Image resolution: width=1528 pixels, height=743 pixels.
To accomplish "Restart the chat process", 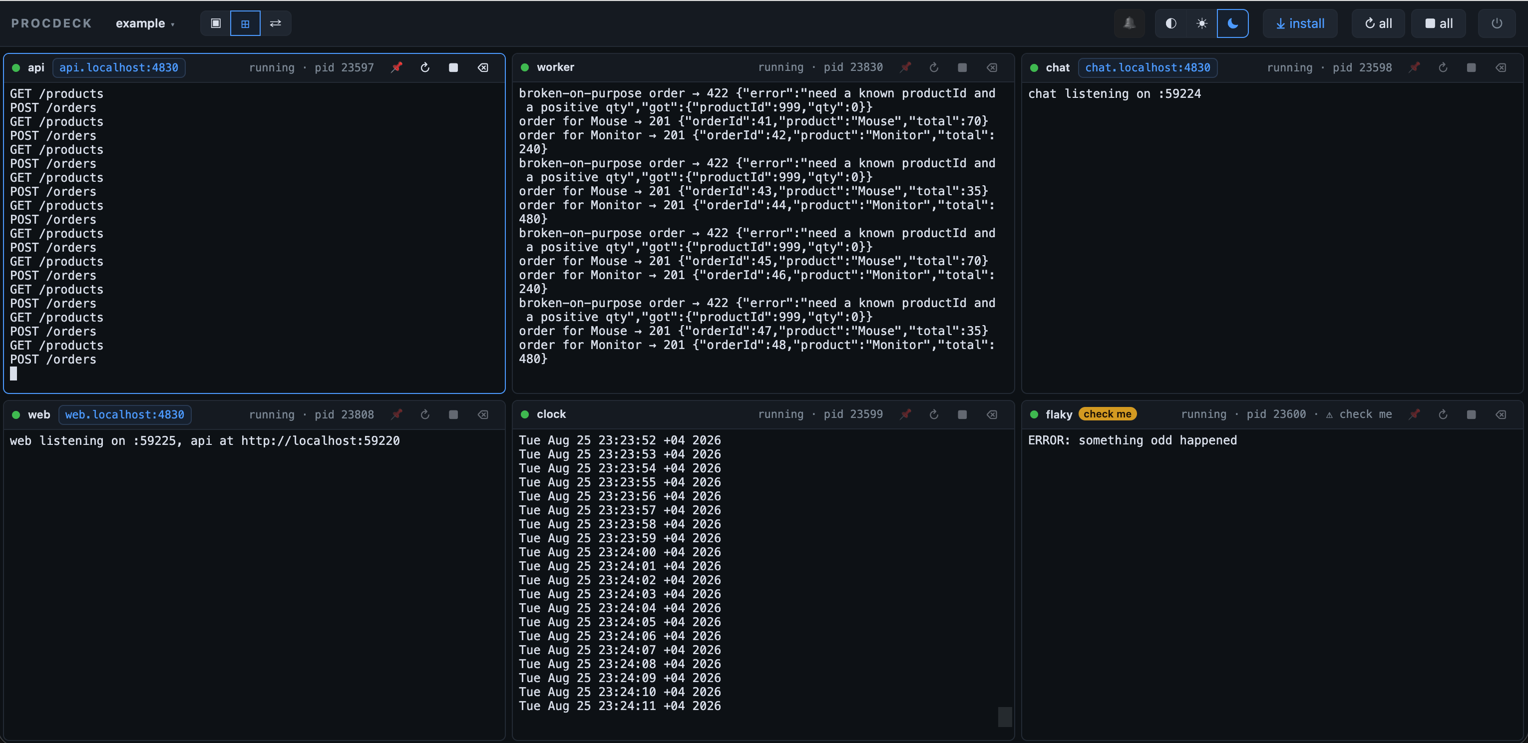I will 1443,67.
